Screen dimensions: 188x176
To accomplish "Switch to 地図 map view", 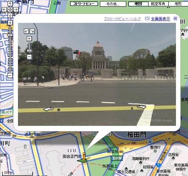I will [138, 4].
